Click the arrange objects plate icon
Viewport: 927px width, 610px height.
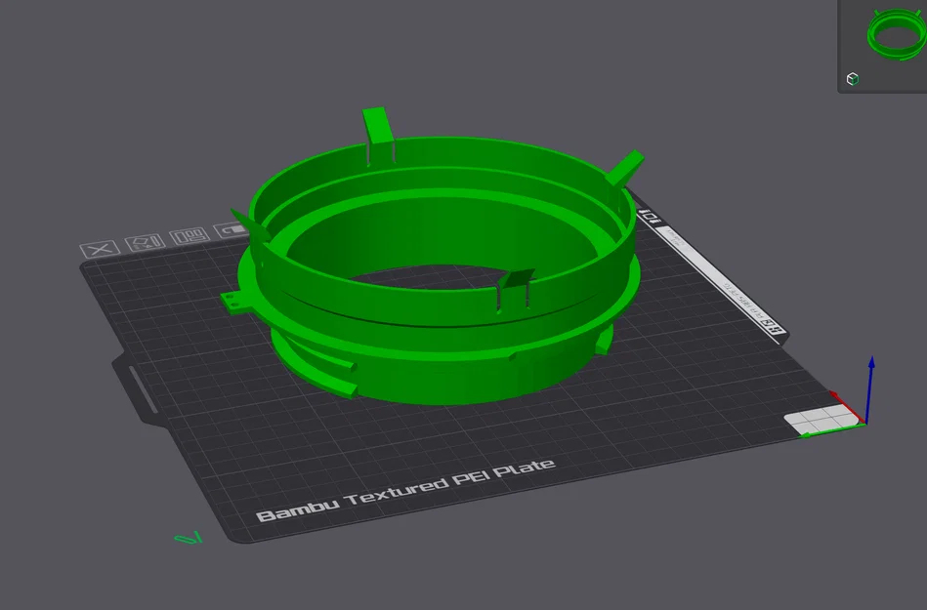coord(190,235)
